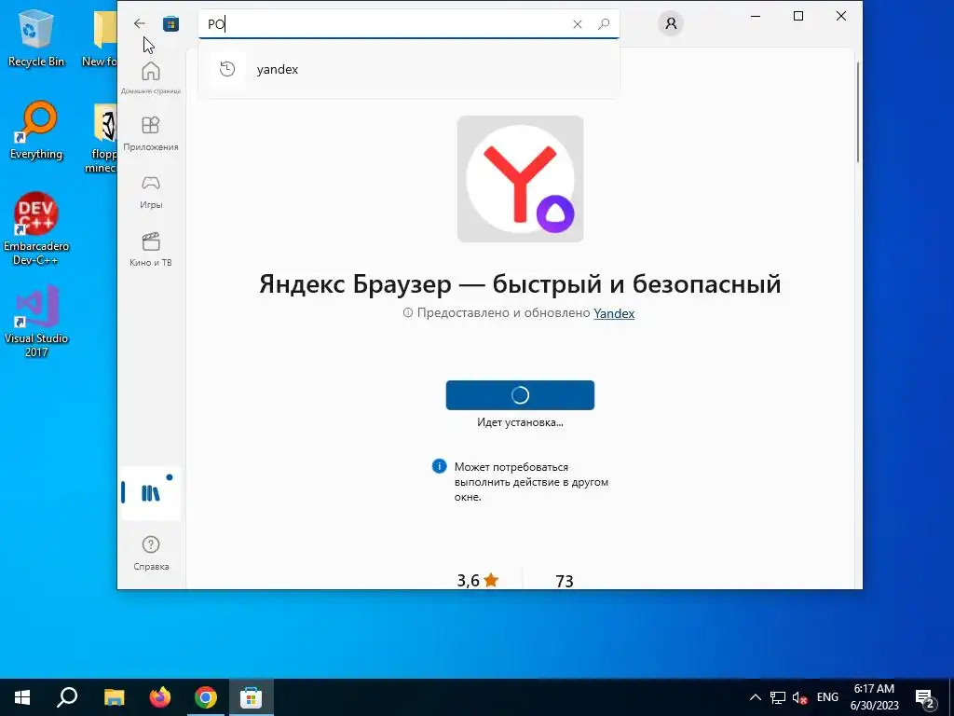Click the installing progress button
Screen dimensions: 954x716
click(520, 395)
